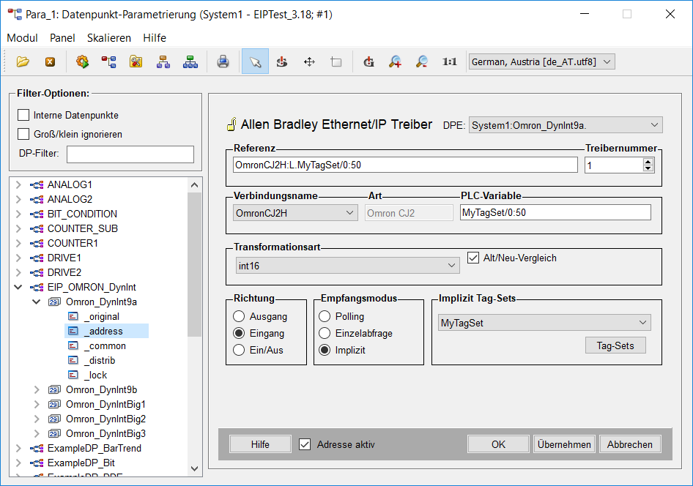
Task: Click the Übernehmen button
Action: [564, 444]
